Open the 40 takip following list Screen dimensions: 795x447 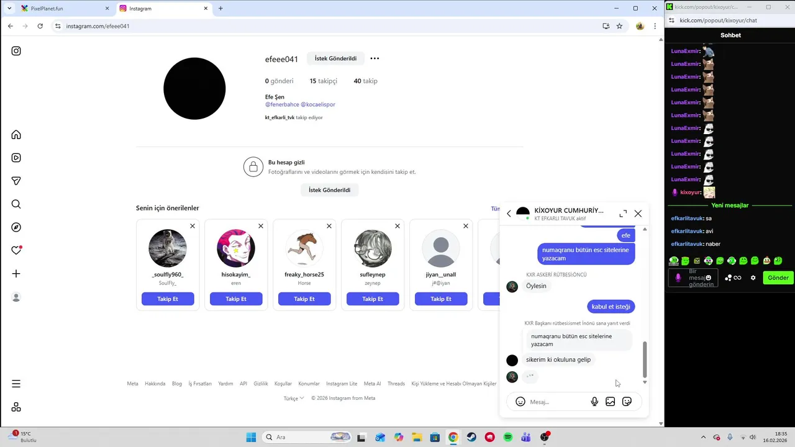[365, 81]
